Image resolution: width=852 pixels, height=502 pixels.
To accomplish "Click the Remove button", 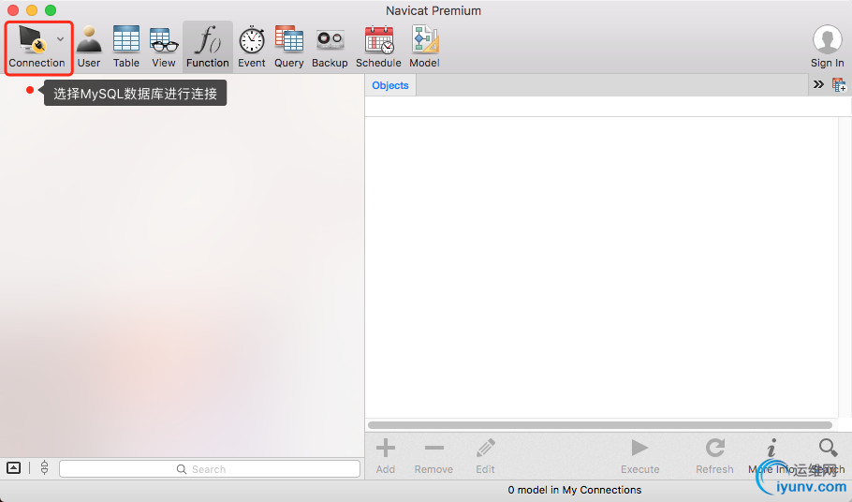I will pyautogui.click(x=433, y=456).
